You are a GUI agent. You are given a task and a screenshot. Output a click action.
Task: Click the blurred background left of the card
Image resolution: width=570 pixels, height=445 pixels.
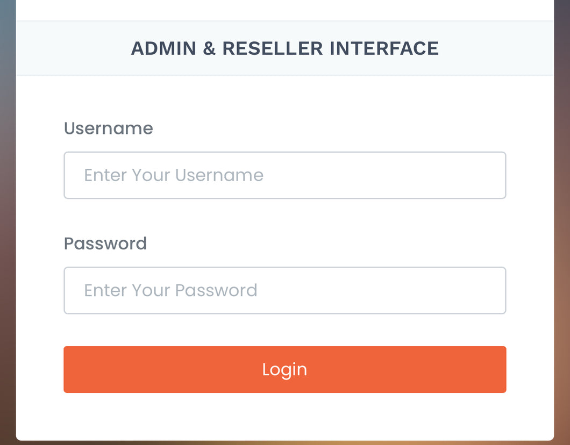point(8,215)
